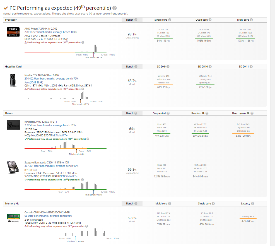The width and height of the screenshot is (275, 246).
Task: Expand Seagate drive S.M.A.R.T dropdown
Action: point(71,176)
